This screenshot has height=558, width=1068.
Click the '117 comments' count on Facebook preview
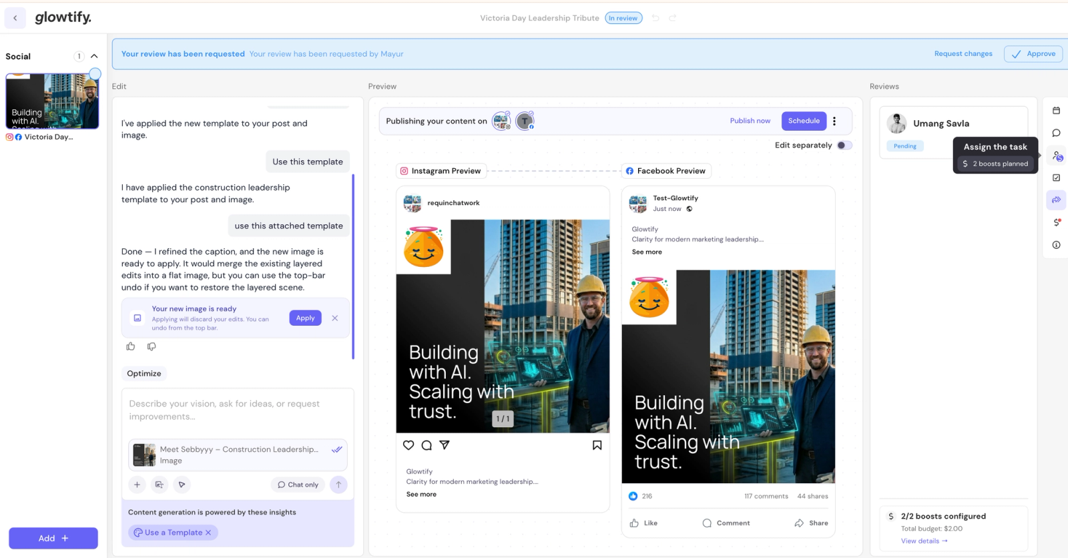pos(766,497)
